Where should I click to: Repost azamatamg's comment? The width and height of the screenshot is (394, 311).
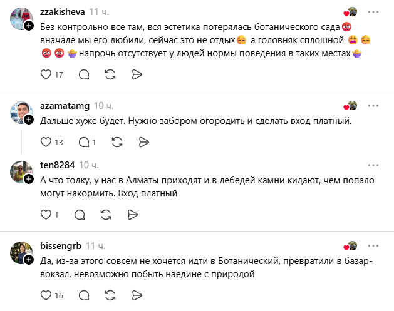pyautogui.click(x=117, y=142)
